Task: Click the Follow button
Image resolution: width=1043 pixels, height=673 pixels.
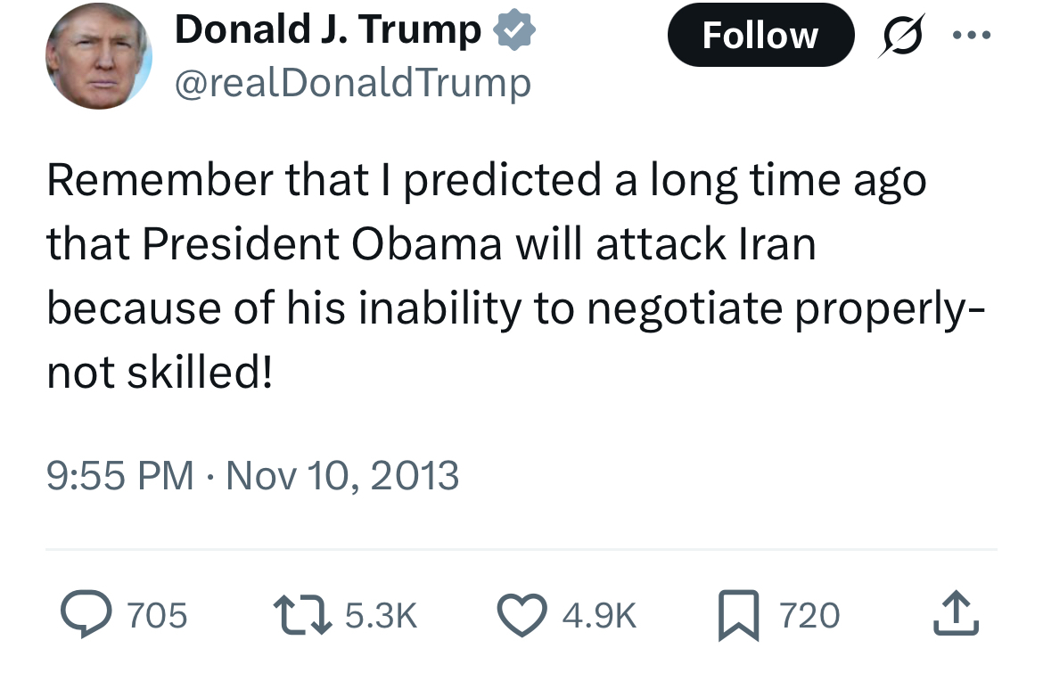Action: [x=760, y=35]
